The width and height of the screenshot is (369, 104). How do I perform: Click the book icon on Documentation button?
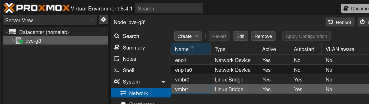(x=346, y=8)
